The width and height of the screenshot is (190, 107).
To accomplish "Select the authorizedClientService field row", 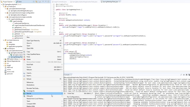I will coord(20,23).
